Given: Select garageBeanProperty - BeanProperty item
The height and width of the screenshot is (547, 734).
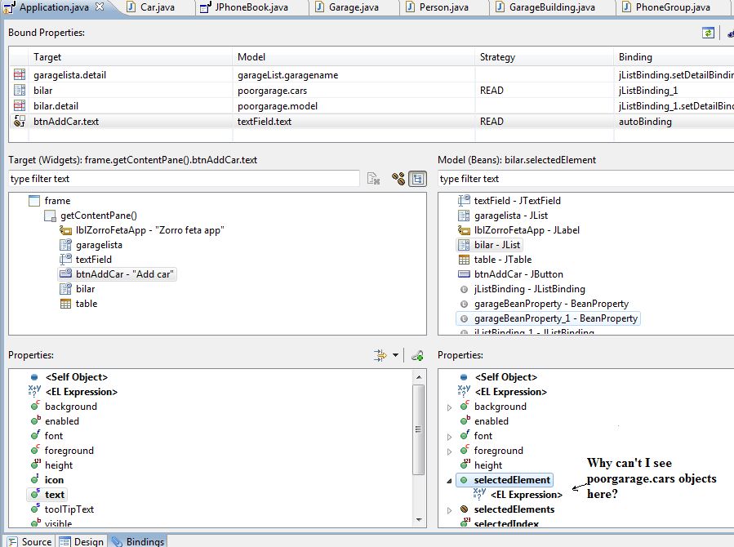Looking at the screenshot, I should coord(551,303).
